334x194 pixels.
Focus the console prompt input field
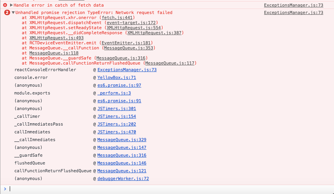(x=170, y=189)
